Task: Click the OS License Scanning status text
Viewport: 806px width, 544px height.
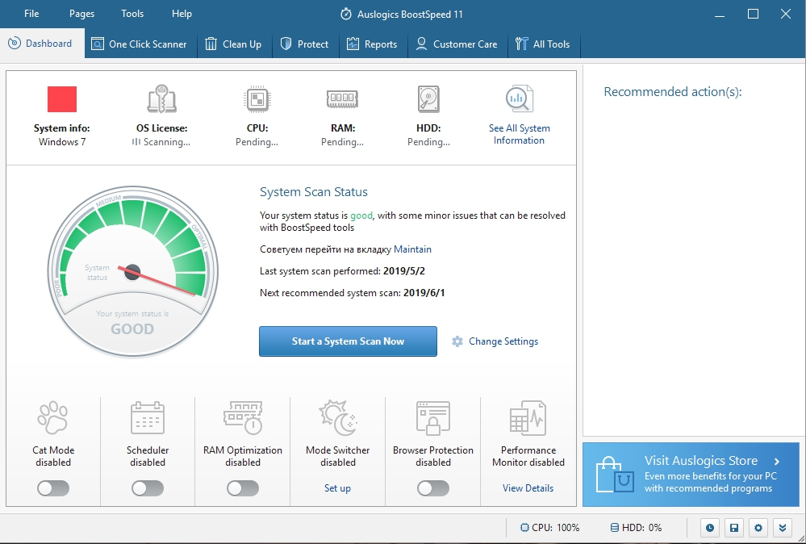Action: 161,142
